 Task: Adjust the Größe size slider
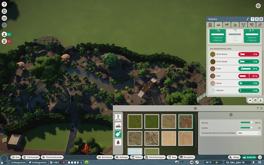coord(247,128)
